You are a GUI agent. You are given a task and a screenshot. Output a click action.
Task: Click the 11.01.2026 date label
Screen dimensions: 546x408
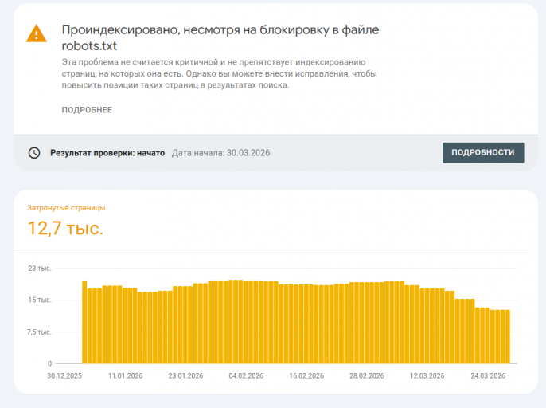126,375
